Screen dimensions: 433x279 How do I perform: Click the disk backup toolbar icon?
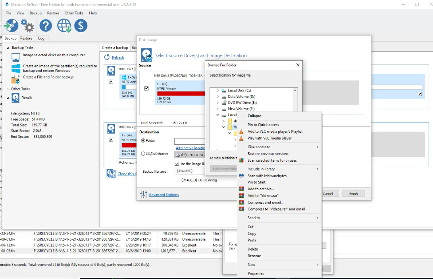point(11,26)
